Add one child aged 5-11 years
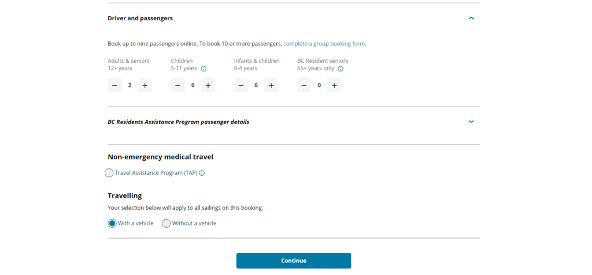The height and width of the screenshot is (275, 592). point(208,85)
